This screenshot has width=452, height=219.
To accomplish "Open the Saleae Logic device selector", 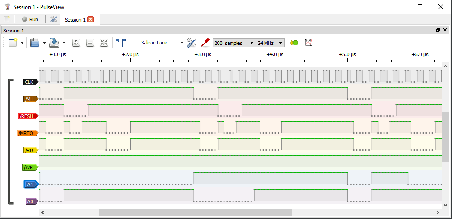I will pyautogui.click(x=161, y=43).
